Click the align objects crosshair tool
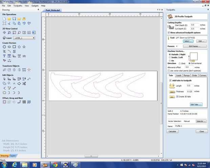Image resolution: width=210 pixels, height=168 pixels. (x=29, y=70)
